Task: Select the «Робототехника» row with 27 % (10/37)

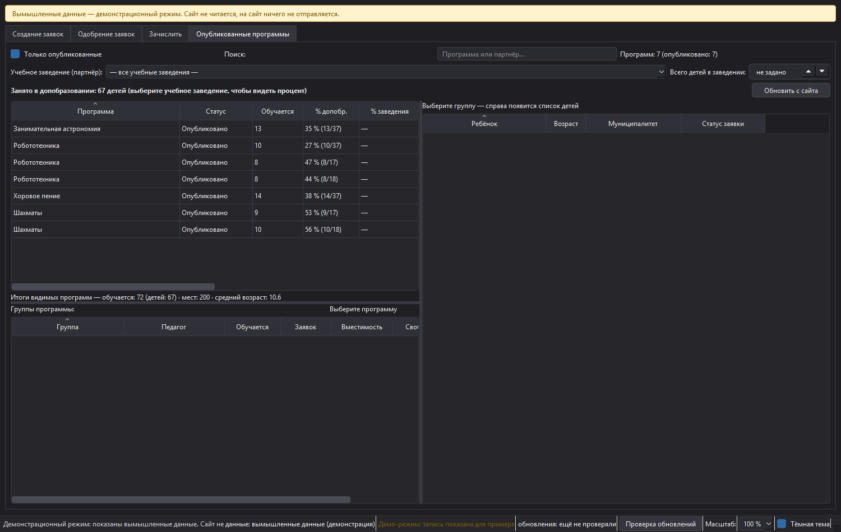Action: 215,146
